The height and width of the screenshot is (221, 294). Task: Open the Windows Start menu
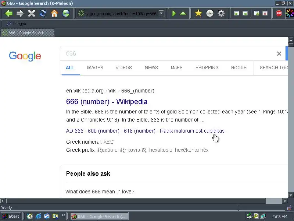click(11, 216)
